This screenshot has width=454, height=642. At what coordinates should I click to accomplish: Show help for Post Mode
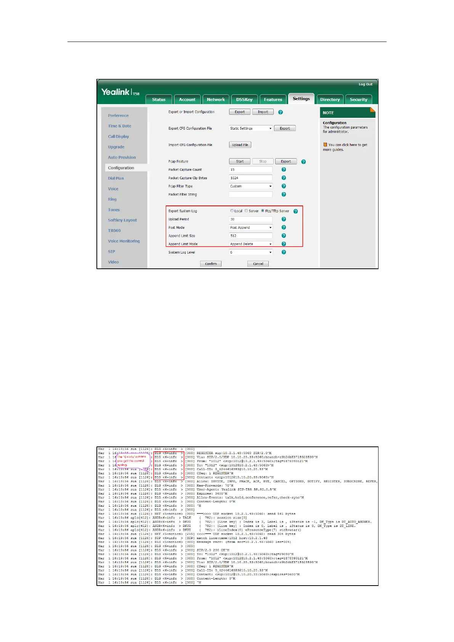pyautogui.click(x=284, y=228)
